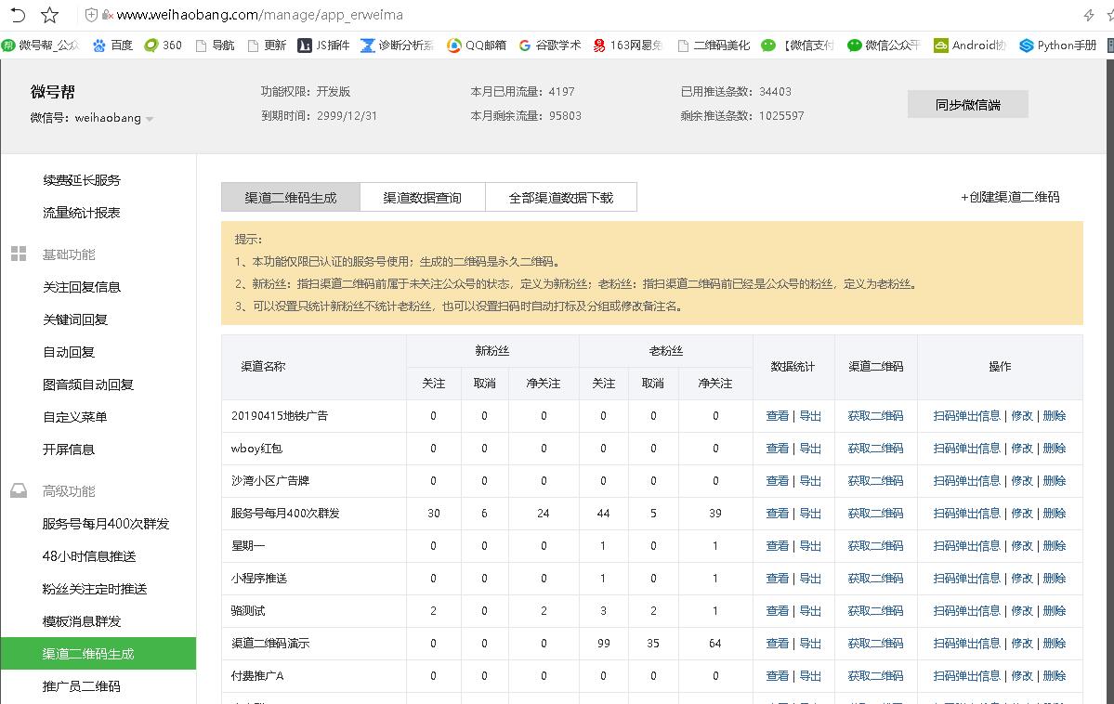Open 自动回复 in sidebar

pos(69,352)
